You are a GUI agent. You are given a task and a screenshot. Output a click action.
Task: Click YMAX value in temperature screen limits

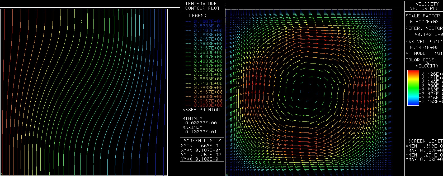click(208, 159)
